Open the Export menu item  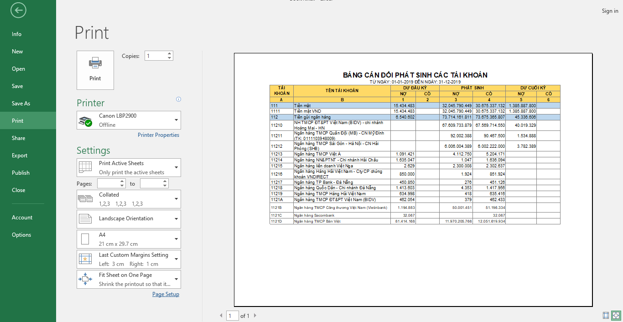20,156
